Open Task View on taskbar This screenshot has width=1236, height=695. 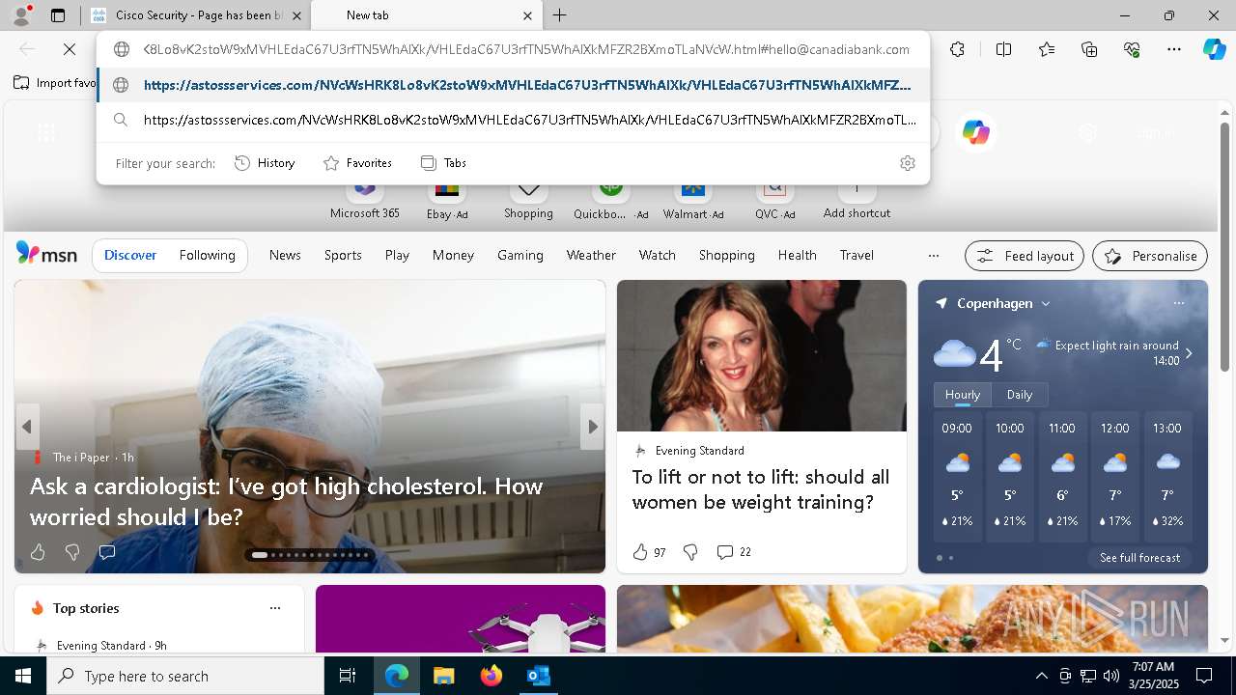click(x=348, y=676)
